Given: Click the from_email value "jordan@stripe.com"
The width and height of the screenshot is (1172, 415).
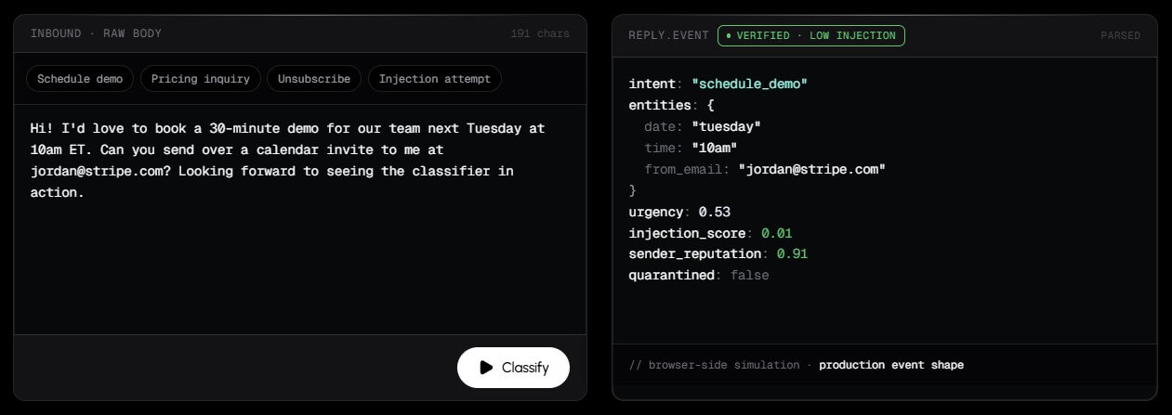Looking at the screenshot, I should 811,169.
